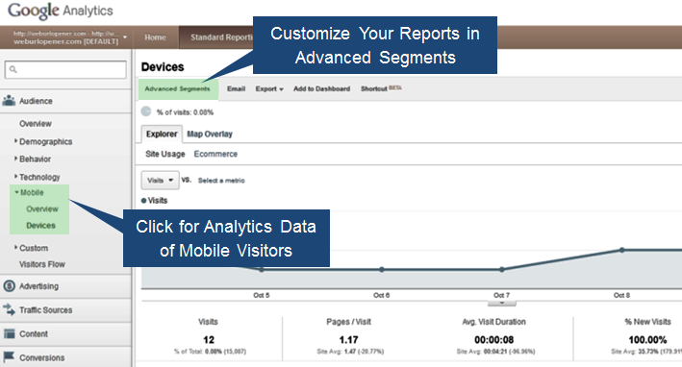
Task: Click the Oct 8 data point
Action: click(622, 250)
